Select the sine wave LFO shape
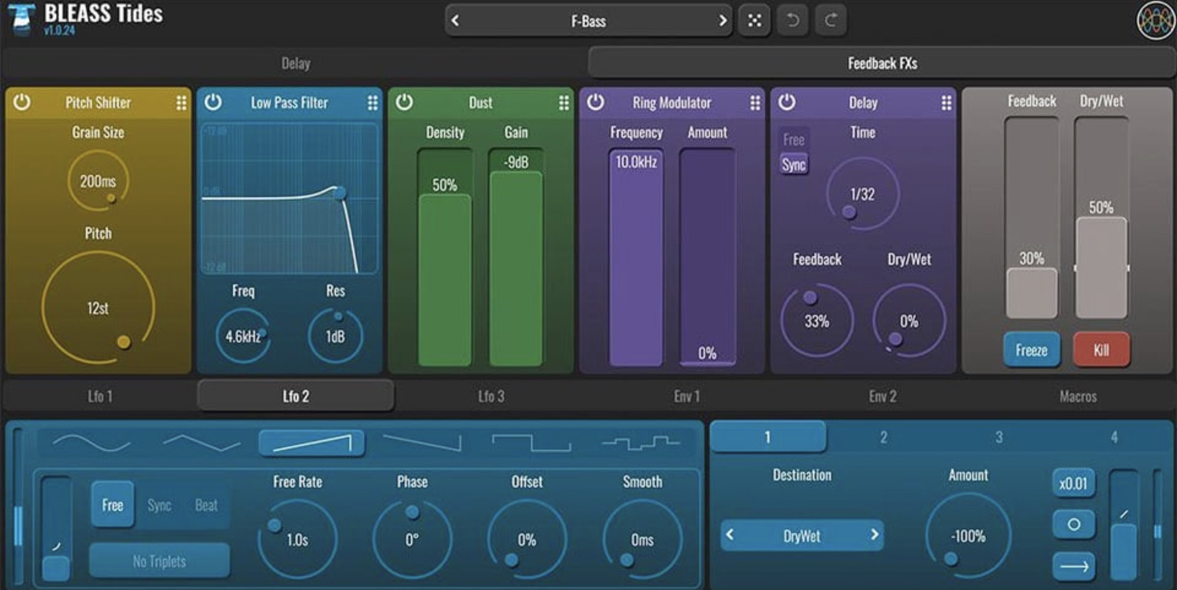1177x590 pixels. click(92, 442)
